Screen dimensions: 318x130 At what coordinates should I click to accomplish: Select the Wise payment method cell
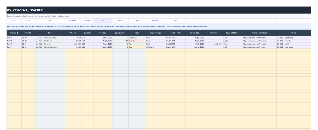233,44
